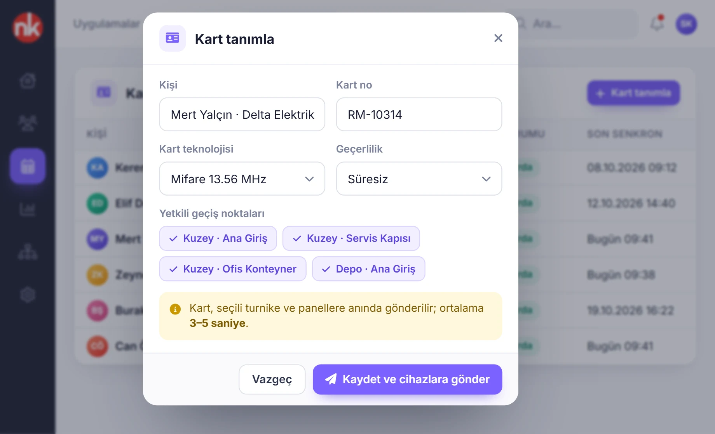The width and height of the screenshot is (715, 434).
Task: Open the home icon in the sidebar
Action: coord(28,81)
